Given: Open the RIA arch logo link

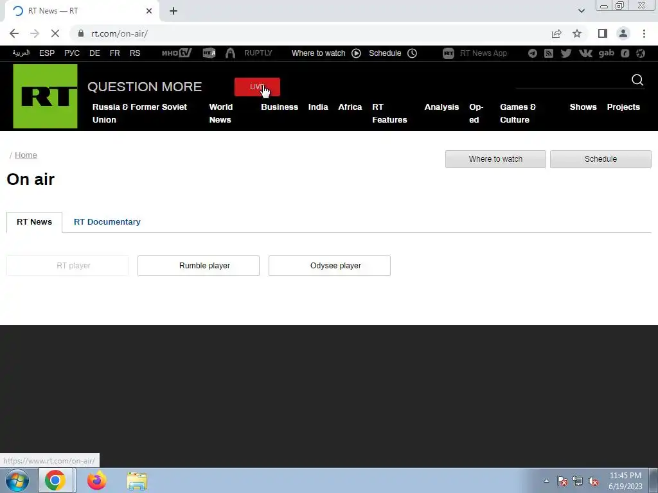Looking at the screenshot, I should pos(230,53).
